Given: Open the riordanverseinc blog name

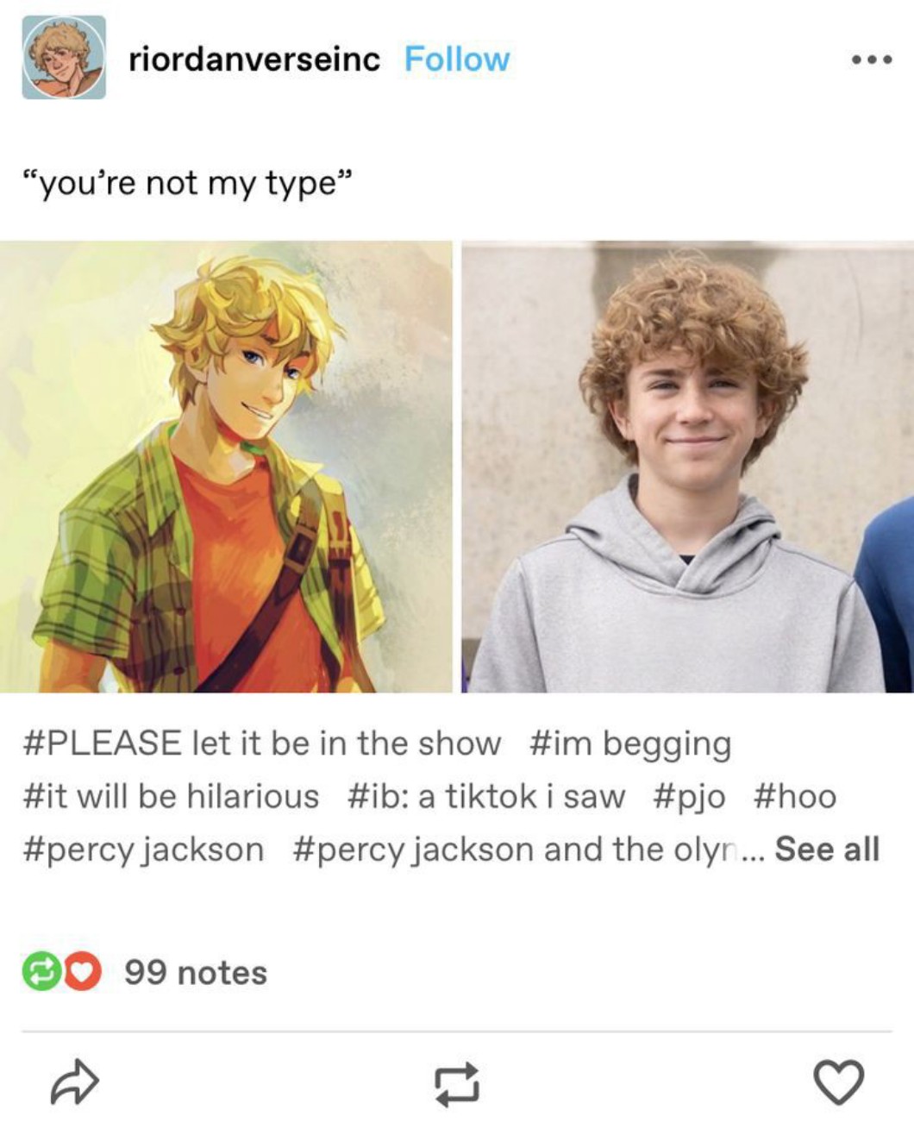Looking at the screenshot, I should [254, 60].
